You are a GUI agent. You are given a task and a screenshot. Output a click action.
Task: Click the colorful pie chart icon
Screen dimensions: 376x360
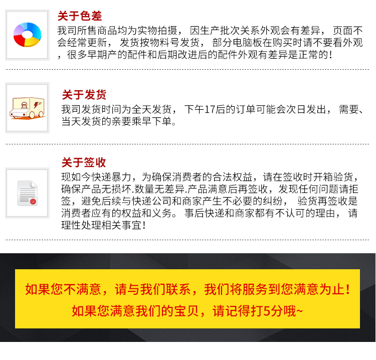coord(28,35)
